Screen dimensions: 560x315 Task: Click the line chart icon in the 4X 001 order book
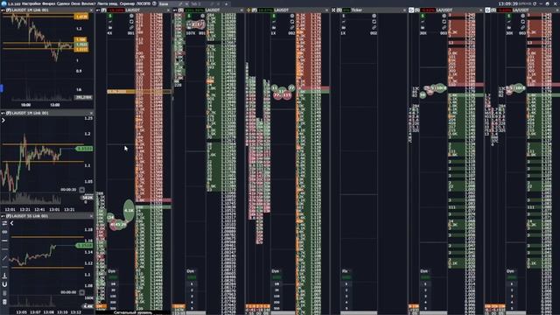(109, 22)
